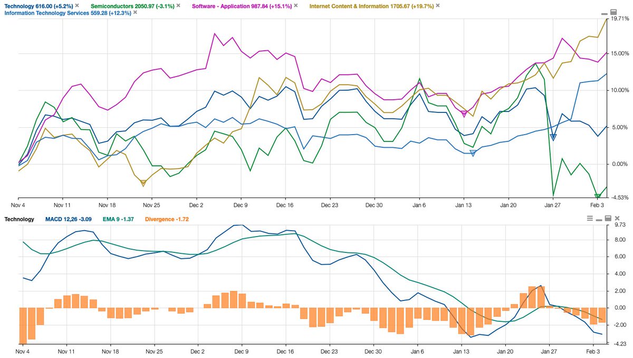Remove the Internet Content & Information series
This screenshot has width=633, height=358.
437,5
